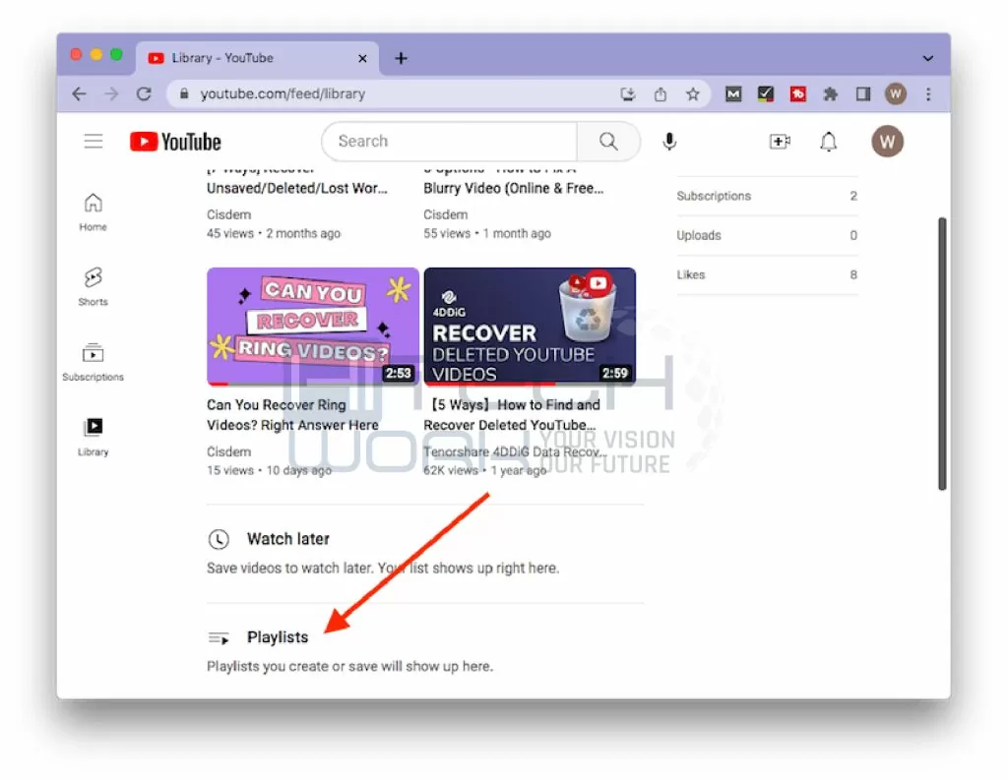Image resolution: width=1008 pixels, height=780 pixels.
Task: Click the Watch later clock icon
Action: point(219,539)
